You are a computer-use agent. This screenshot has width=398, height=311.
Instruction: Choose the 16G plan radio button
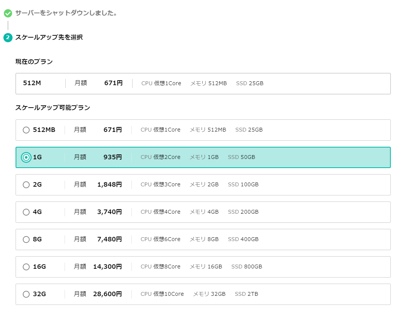pos(26,267)
